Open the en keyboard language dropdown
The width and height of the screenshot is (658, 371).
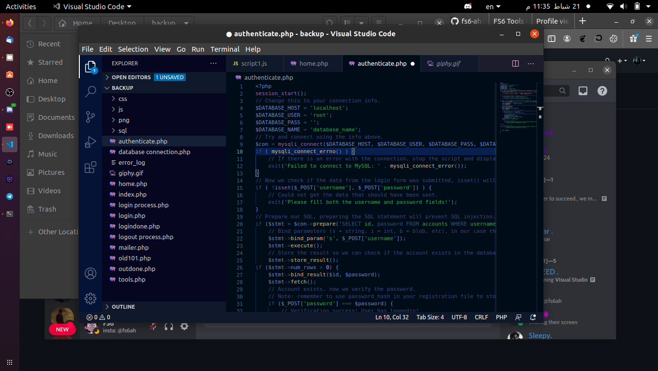pos(493,7)
